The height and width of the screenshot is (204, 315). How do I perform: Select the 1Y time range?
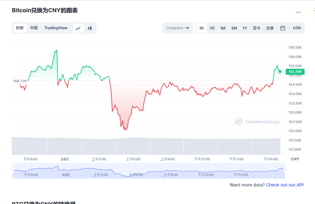coord(245,28)
